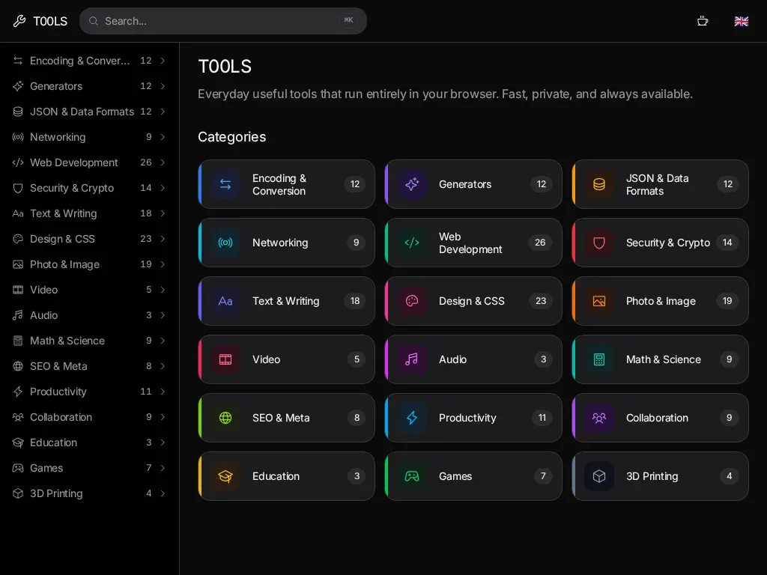The height and width of the screenshot is (575, 767).
Task: Click the coffee cup icon in header
Action: click(703, 21)
